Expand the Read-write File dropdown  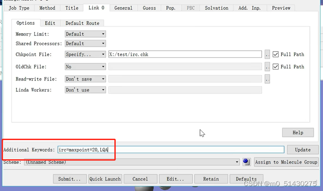coord(85,79)
